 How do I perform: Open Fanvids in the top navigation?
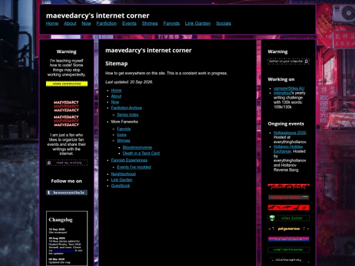[x=172, y=24]
